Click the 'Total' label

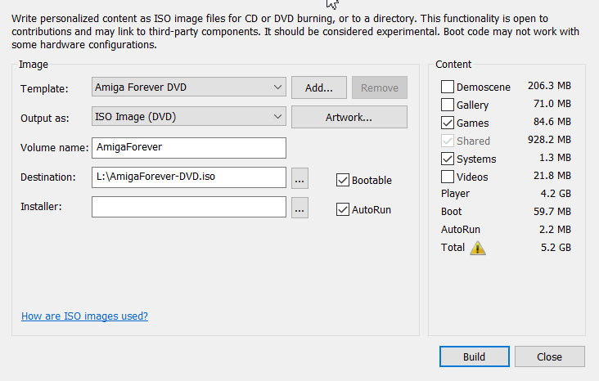(x=453, y=248)
